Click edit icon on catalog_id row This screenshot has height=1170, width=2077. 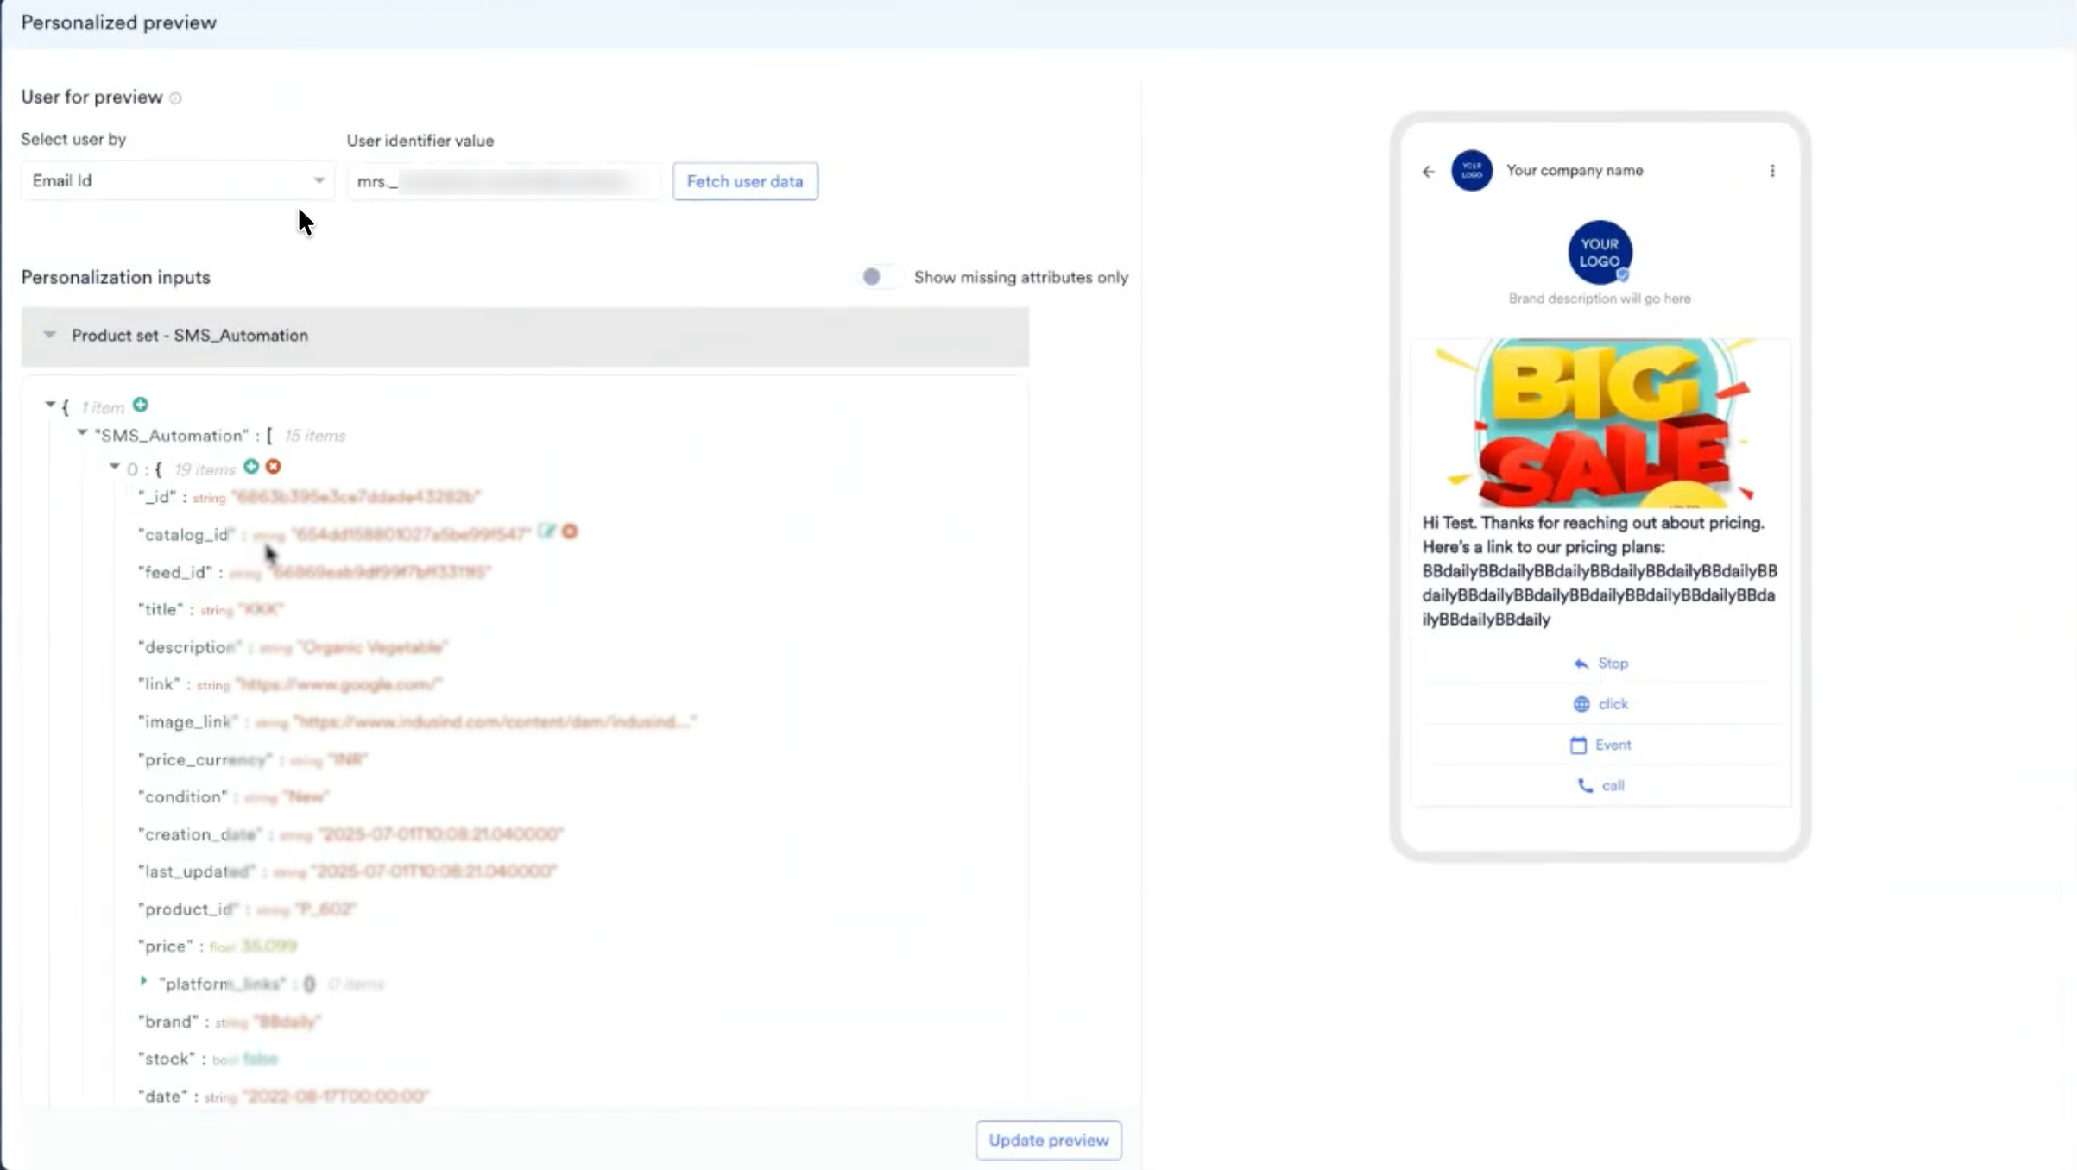click(546, 531)
